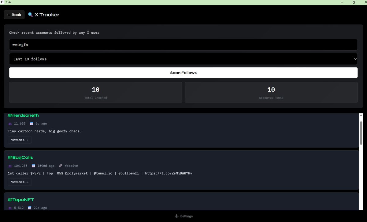Click the Scan Follows button

click(183, 73)
